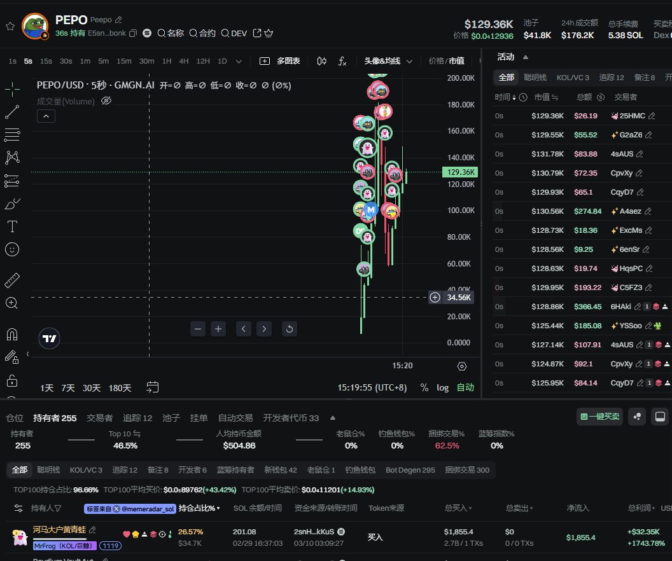Zoom in the chart with plus button

218,329
